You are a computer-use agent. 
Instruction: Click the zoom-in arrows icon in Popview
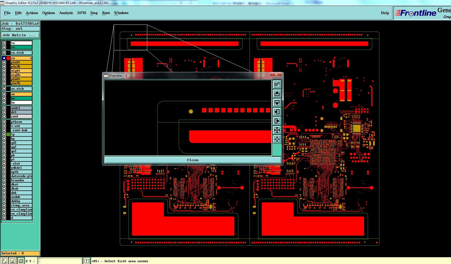click(x=277, y=130)
